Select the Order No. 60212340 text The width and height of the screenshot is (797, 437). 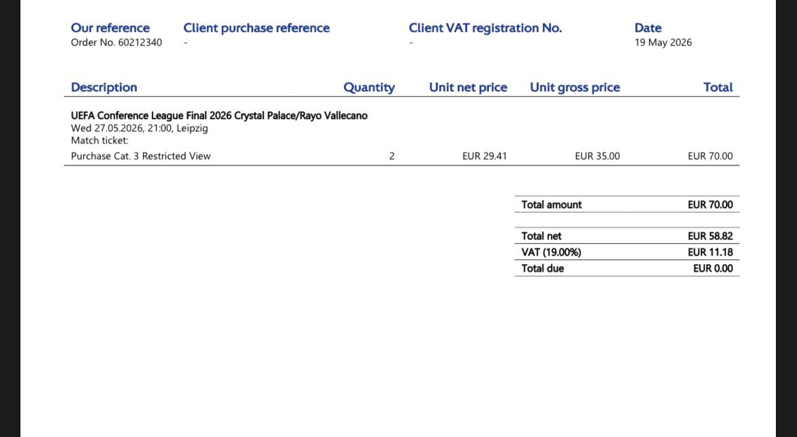(116, 43)
